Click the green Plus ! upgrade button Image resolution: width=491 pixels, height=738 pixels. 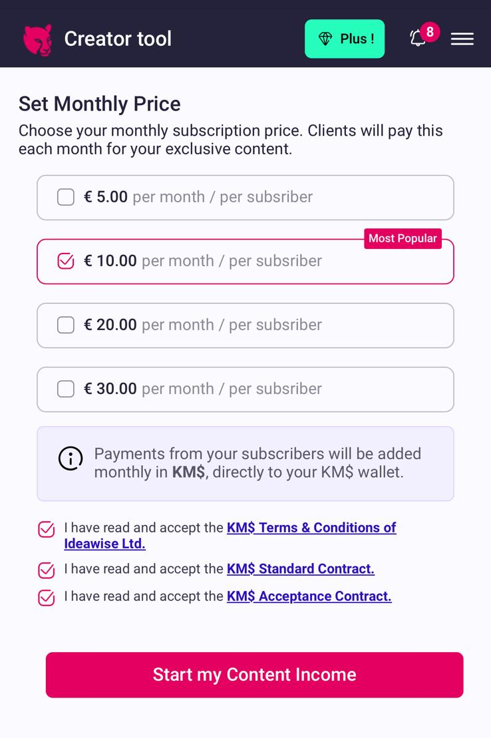click(x=345, y=39)
